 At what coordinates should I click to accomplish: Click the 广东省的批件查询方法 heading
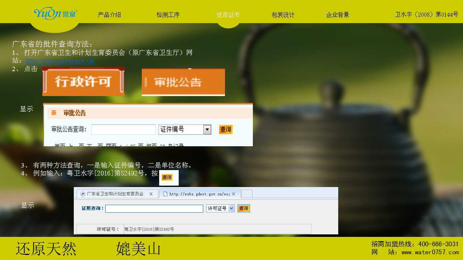[52, 44]
